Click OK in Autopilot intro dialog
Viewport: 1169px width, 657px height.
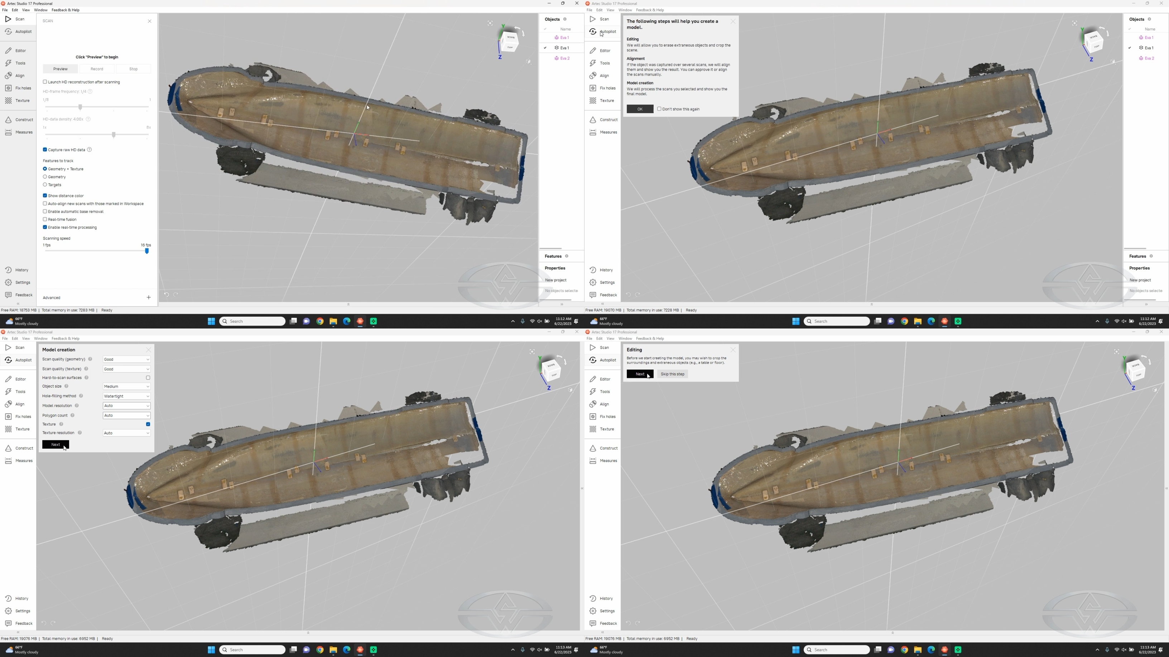click(640, 109)
